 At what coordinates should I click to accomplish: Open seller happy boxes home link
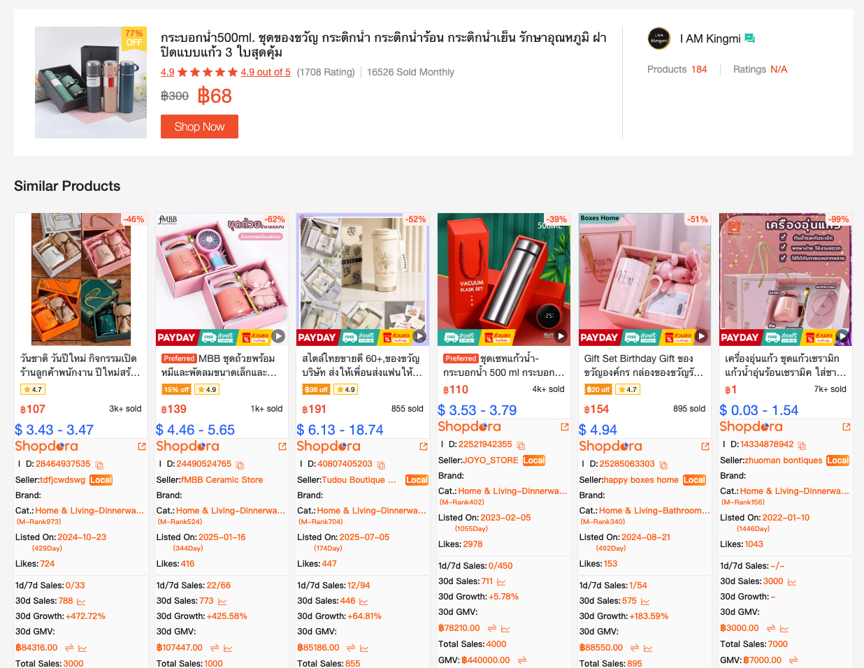[641, 480]
